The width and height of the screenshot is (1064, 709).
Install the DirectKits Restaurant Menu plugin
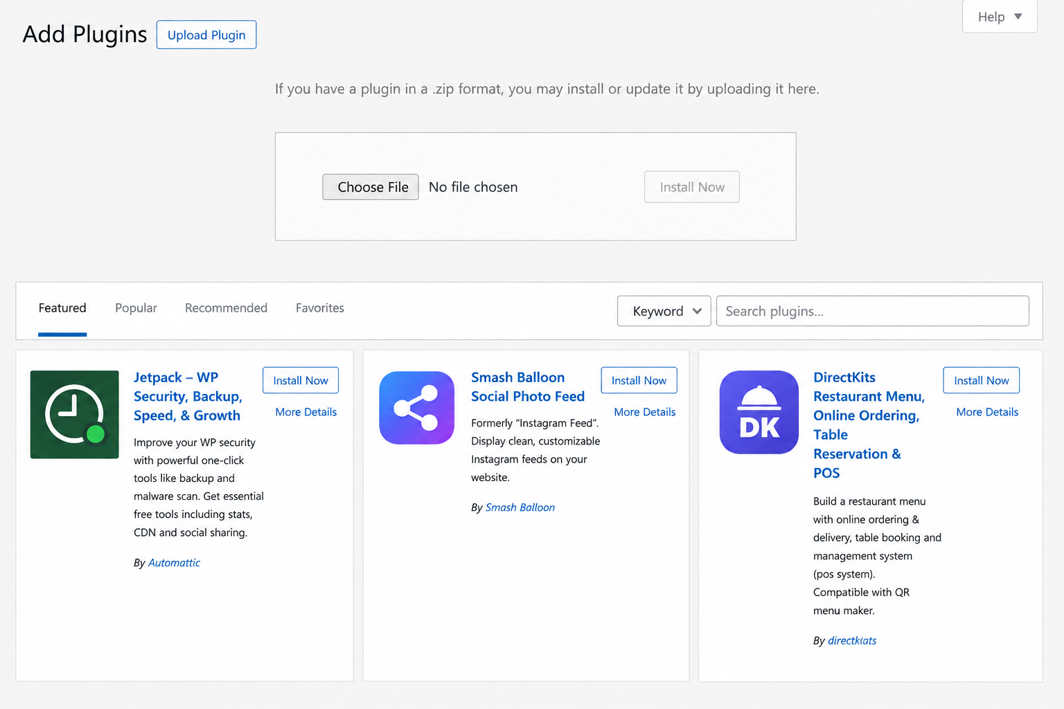point(982,380)
